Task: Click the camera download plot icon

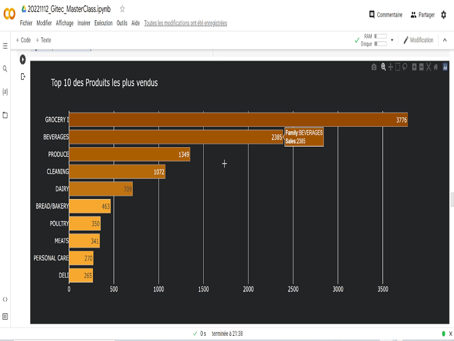Action: click(374, 67)
